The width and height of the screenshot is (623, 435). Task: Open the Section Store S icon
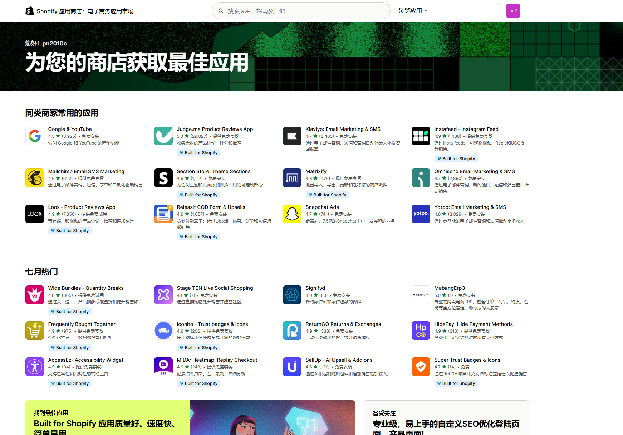[x=163, y=178]
